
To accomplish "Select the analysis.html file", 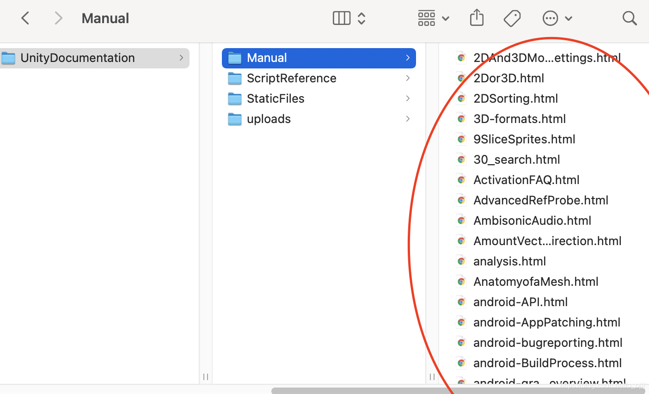I will tap(509, 261).
